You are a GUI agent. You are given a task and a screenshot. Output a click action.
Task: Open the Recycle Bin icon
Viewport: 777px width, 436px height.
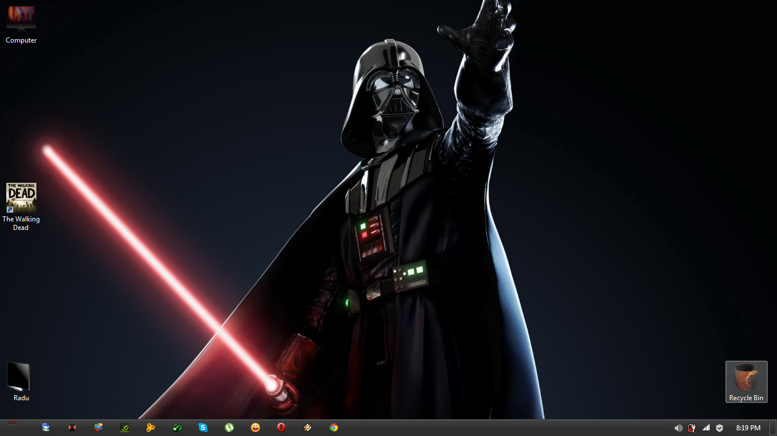(746, 381)
